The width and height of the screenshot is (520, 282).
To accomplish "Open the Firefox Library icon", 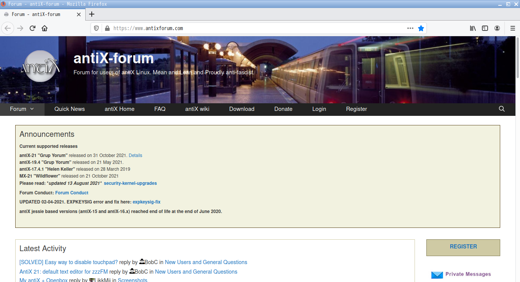I will [473, 28].
